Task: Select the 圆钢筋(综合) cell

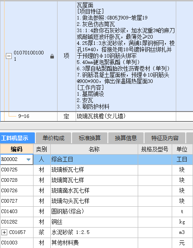Action: [94, 212]
